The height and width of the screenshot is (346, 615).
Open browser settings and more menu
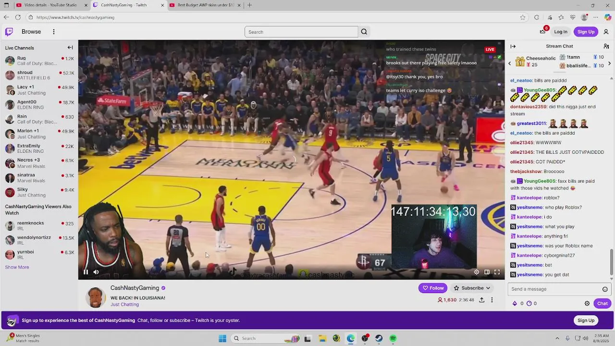click(x=596, y=17)
